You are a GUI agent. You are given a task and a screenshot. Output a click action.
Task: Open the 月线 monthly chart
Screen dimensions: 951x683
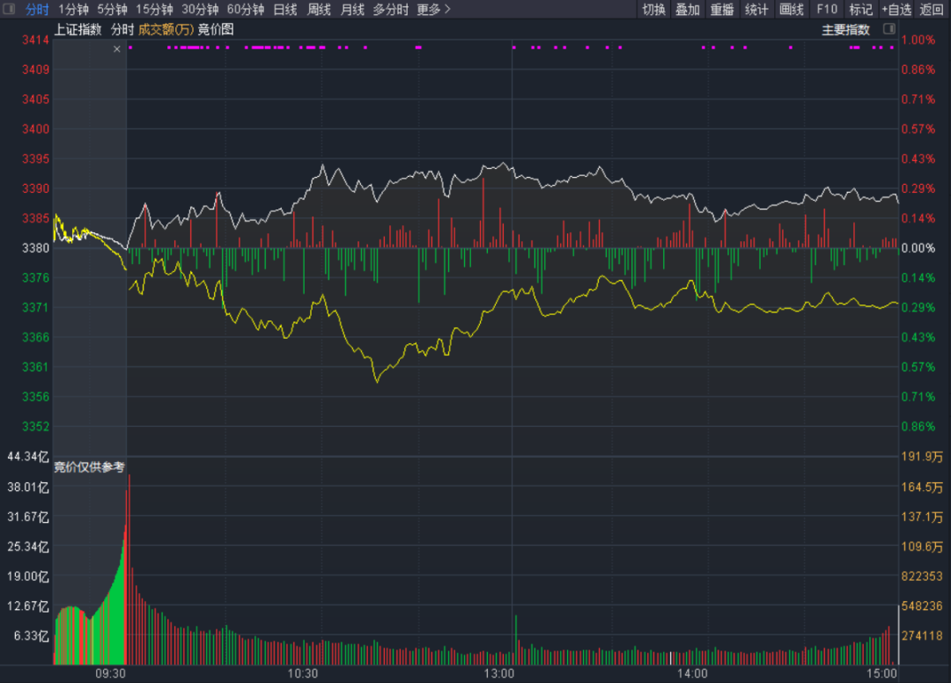click(352, 10)
